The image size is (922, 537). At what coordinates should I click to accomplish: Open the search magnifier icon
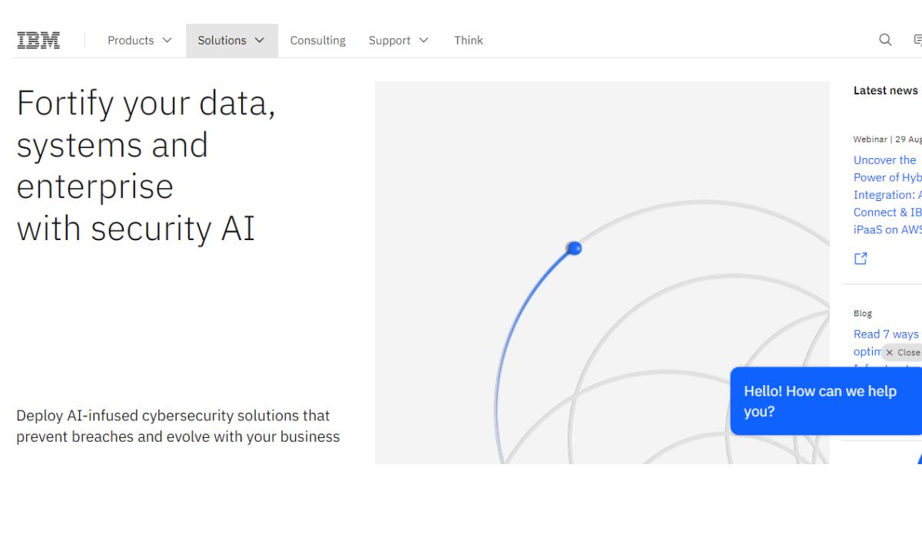tap(885, 40)
